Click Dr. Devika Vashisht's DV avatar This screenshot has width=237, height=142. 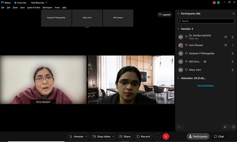[181, 37]
